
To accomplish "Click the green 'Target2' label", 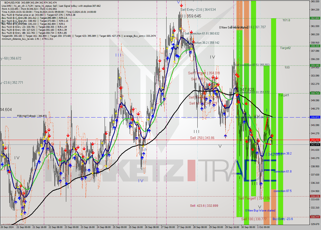I will point(285,48).
